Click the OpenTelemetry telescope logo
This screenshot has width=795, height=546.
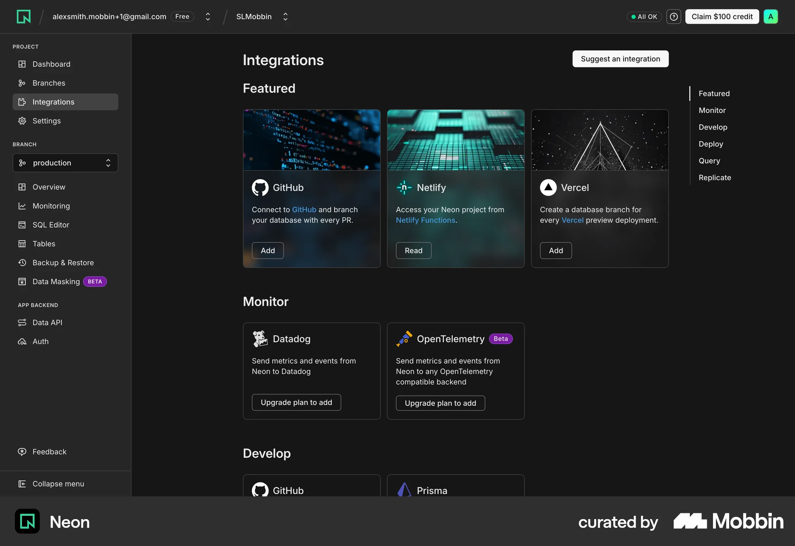[404, 339]
